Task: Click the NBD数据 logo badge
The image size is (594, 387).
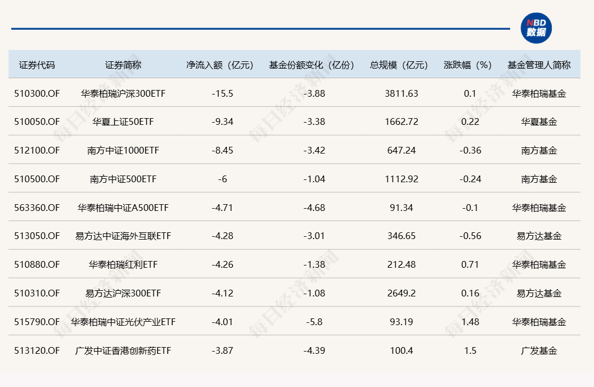Action: (x=536, y=28)
